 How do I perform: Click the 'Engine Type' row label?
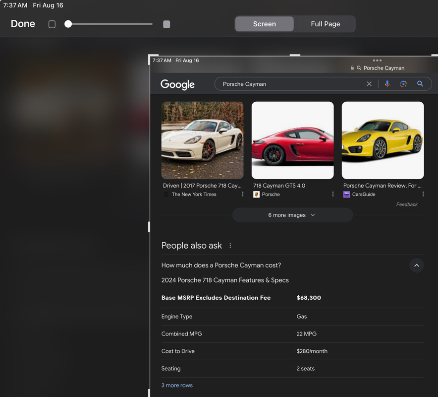(176, 317)
